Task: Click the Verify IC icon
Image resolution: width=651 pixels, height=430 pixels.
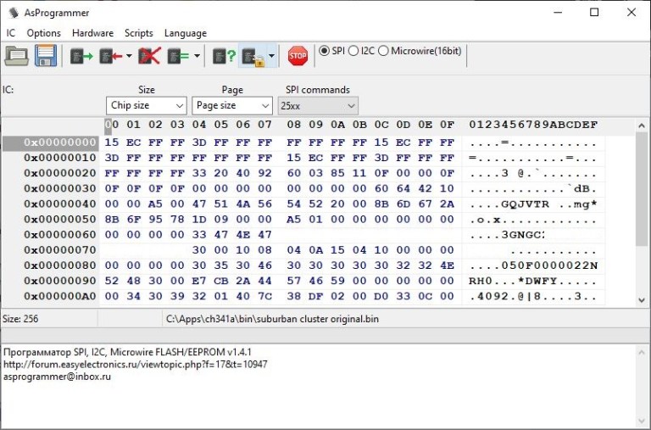Action: click(178, 56)
